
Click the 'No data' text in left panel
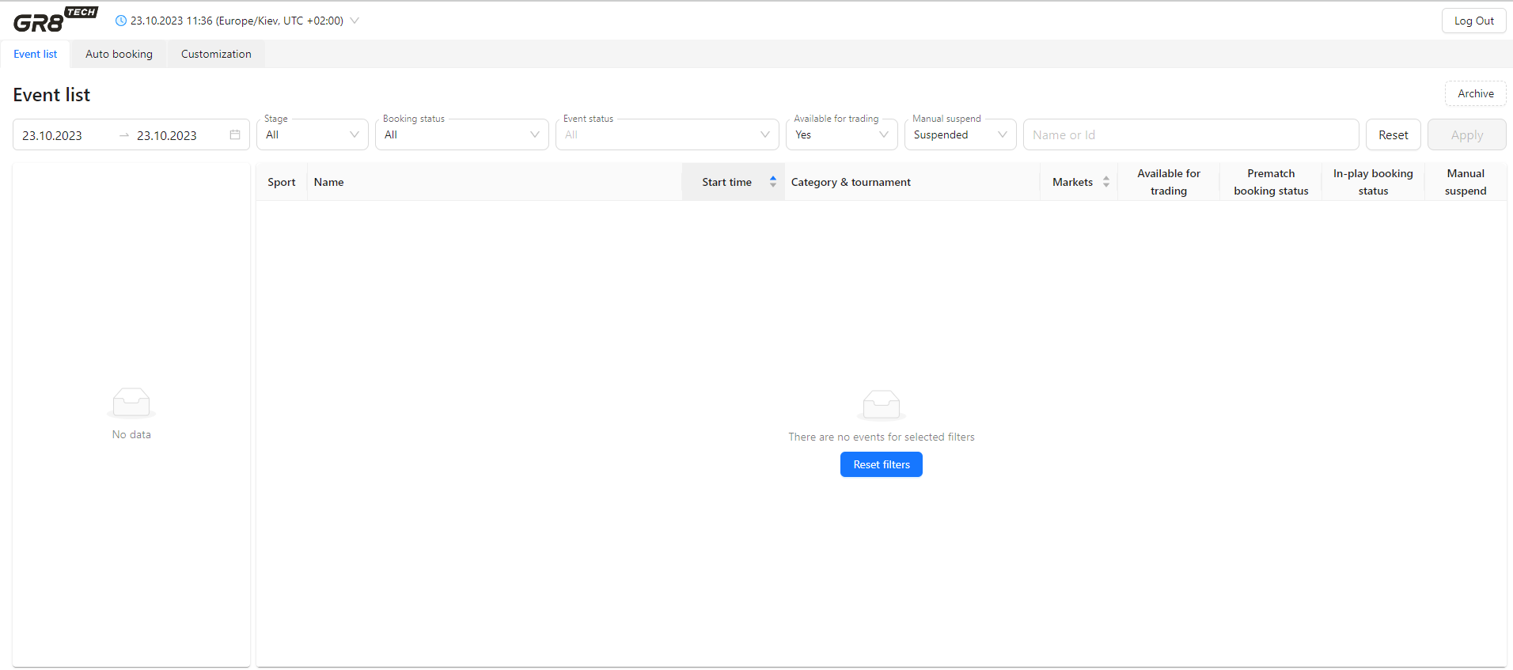(131, 434)
